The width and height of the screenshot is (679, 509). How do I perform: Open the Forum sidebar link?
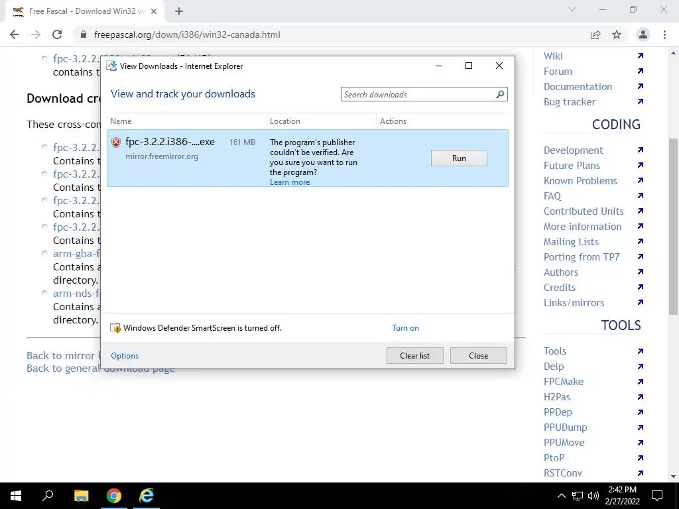(x=558, y=72)
